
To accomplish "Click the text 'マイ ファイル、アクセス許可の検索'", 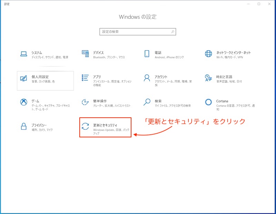I will (173, 106).
